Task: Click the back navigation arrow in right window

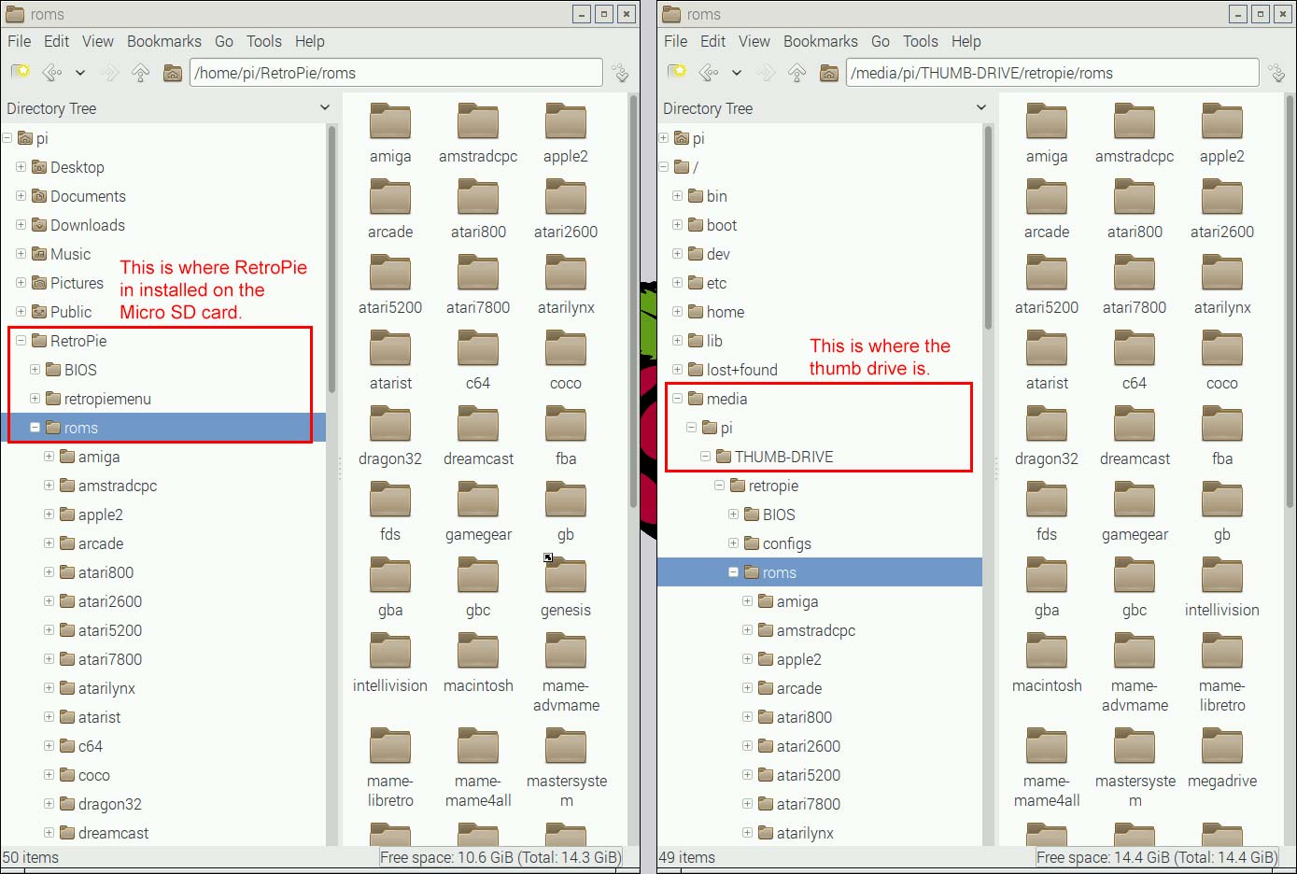Action: 708,72
